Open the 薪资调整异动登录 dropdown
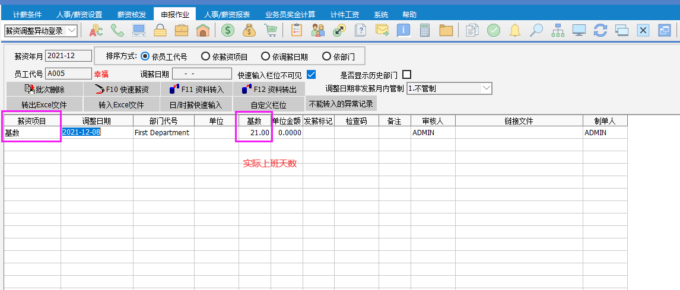This screenshot has width=680, height=290. coord(72,31)
